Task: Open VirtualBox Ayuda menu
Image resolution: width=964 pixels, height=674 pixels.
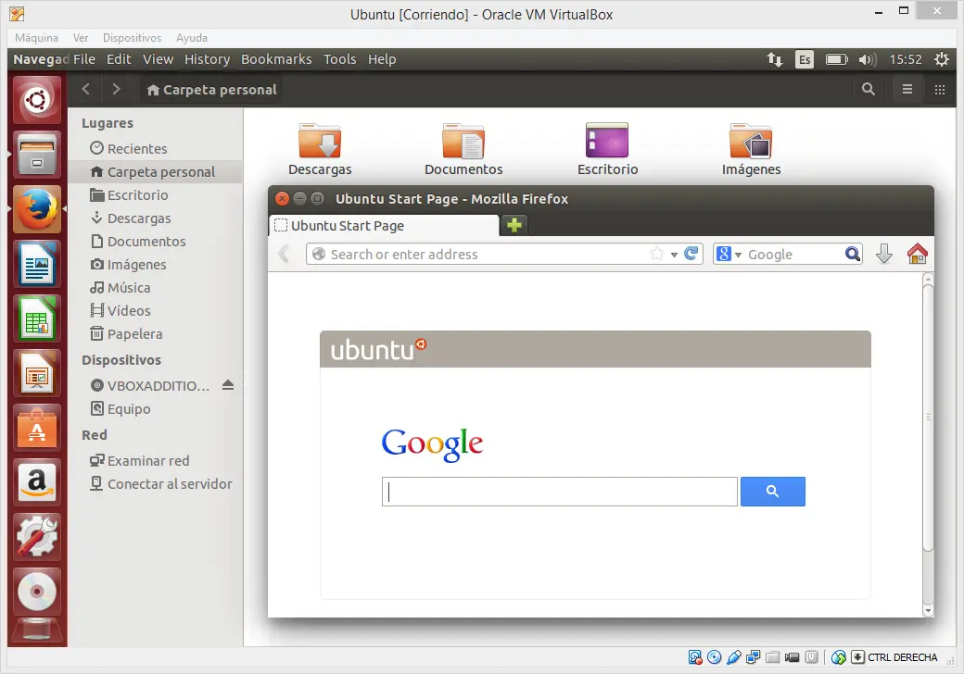Action: [x=192, y=37]
